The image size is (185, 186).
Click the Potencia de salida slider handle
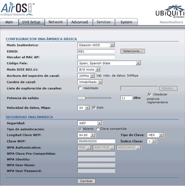pyautogui.click(x=81, y=98)
